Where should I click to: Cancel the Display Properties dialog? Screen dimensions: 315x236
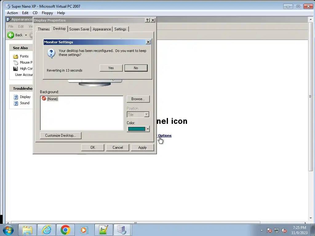pos(118,147)
